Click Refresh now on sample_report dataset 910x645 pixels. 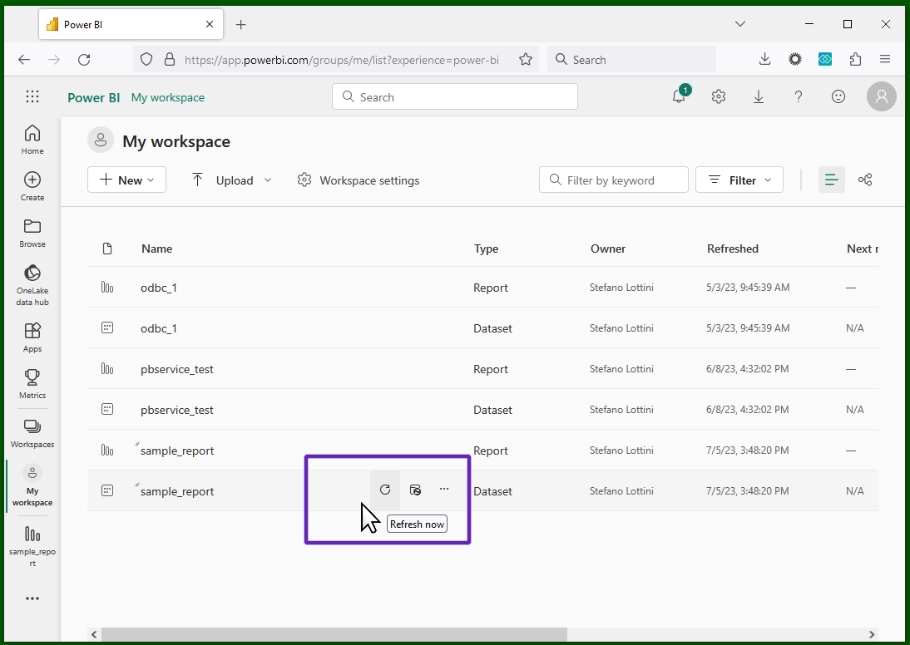(385, 490)
